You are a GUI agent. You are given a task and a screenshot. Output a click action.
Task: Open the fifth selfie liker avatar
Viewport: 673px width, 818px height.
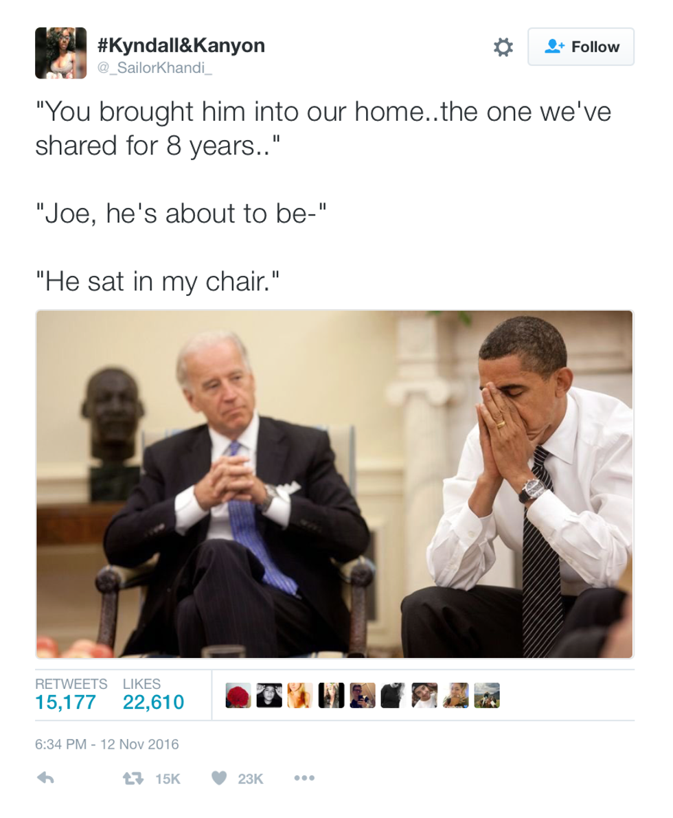click(363, 696)
